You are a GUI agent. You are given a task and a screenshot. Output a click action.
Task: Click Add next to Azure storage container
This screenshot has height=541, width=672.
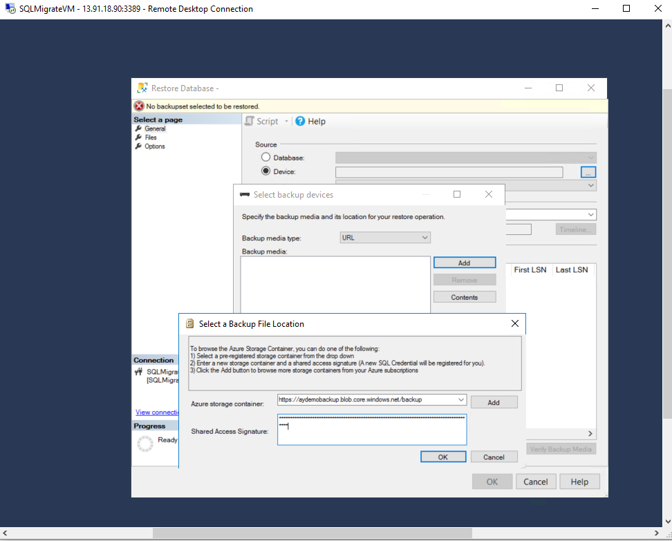point(494,403)
